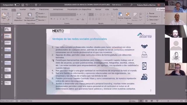The image size is (187, 105).
Task: Open the Sección dropdown
Action: point(41,20)
